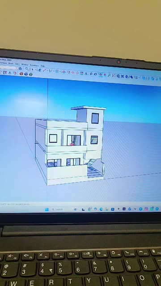This screenshot has width=161, height=286.
Task: Expand the Select tool dropdown arrow
Action: pos(36,70)
